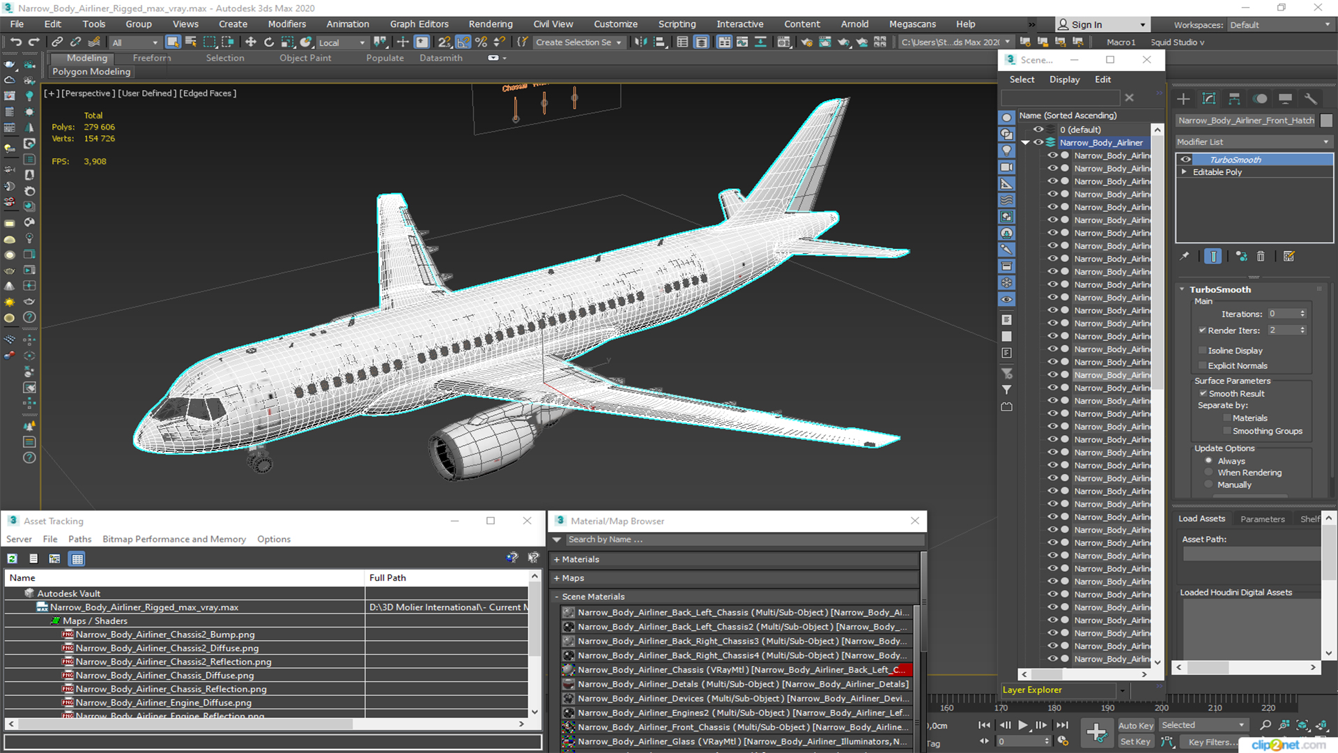Open the Graph Editors menu
This screenshot has height=753, width=1338.
click(x=419, y=24)
